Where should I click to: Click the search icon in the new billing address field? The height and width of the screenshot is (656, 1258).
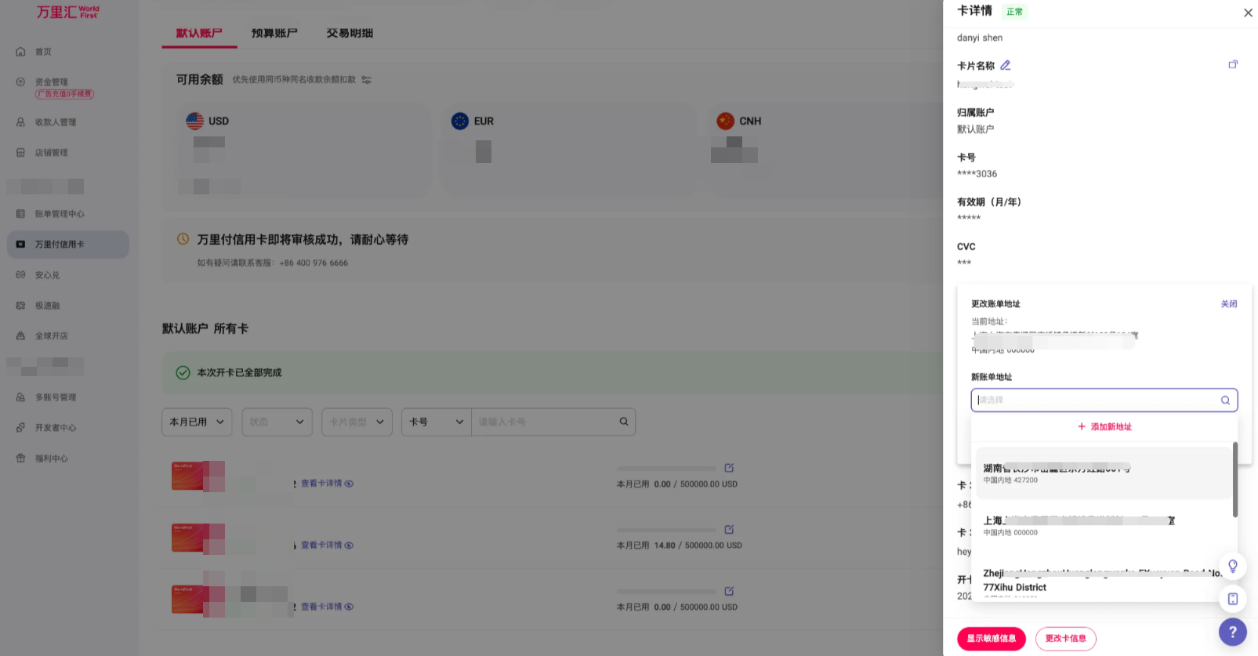[x=1225, y=400]
